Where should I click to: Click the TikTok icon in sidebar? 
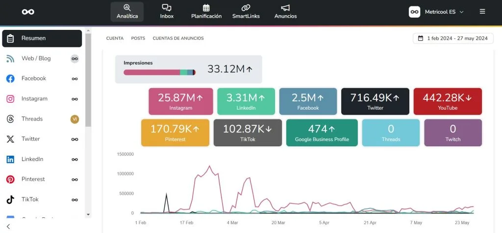tap(10, 200)
